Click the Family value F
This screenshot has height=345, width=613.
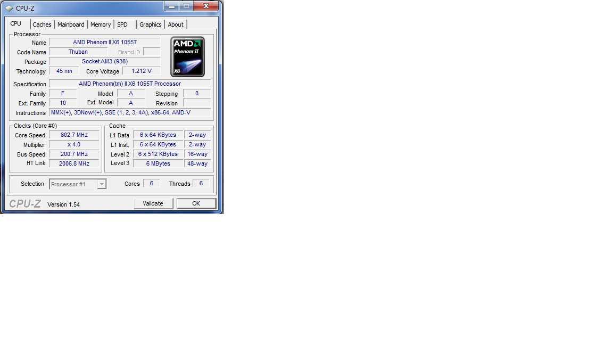[63, 94]
